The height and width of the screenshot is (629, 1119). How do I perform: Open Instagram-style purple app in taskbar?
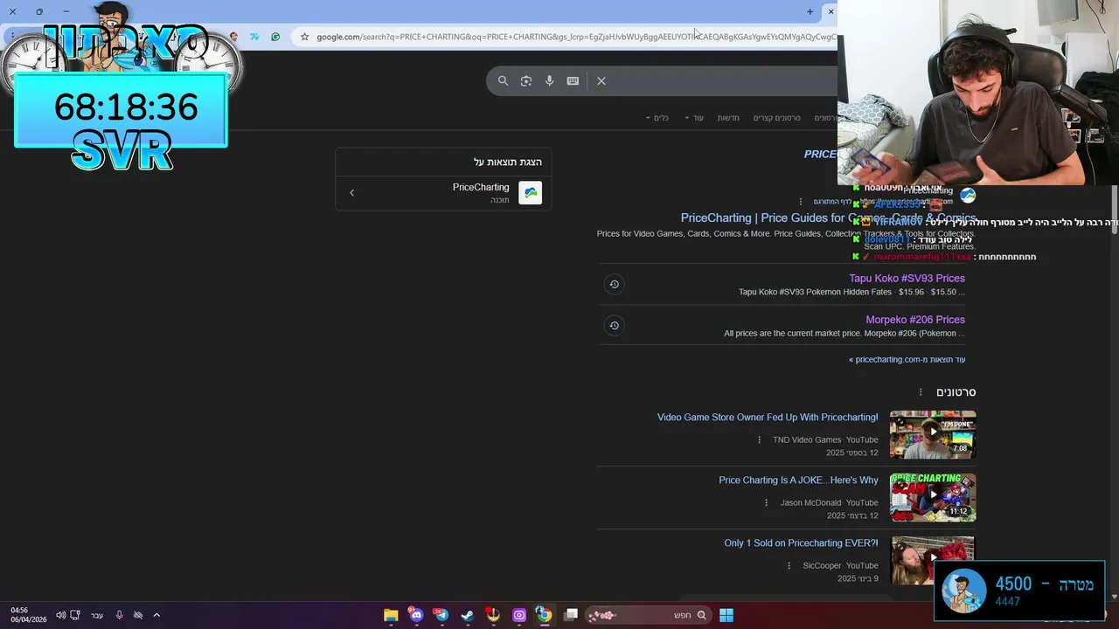519,615
